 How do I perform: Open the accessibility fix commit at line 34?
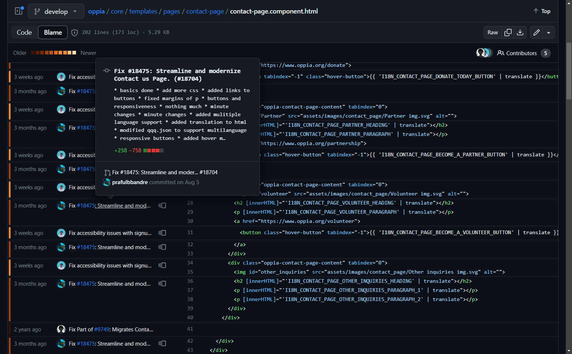click(110, 266)
